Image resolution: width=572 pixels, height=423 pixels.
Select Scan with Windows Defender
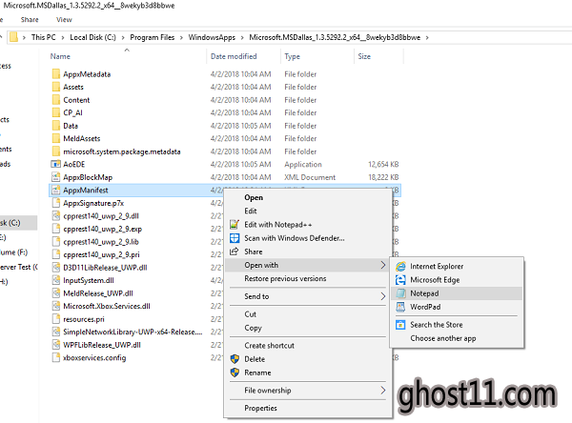click(295, 238)
